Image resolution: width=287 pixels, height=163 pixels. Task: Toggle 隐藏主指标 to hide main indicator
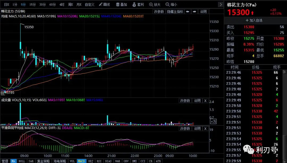click(175, 12)
